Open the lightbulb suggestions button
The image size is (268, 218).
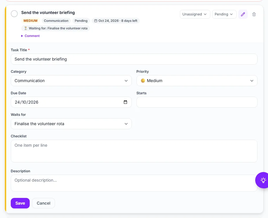[263, 180]
